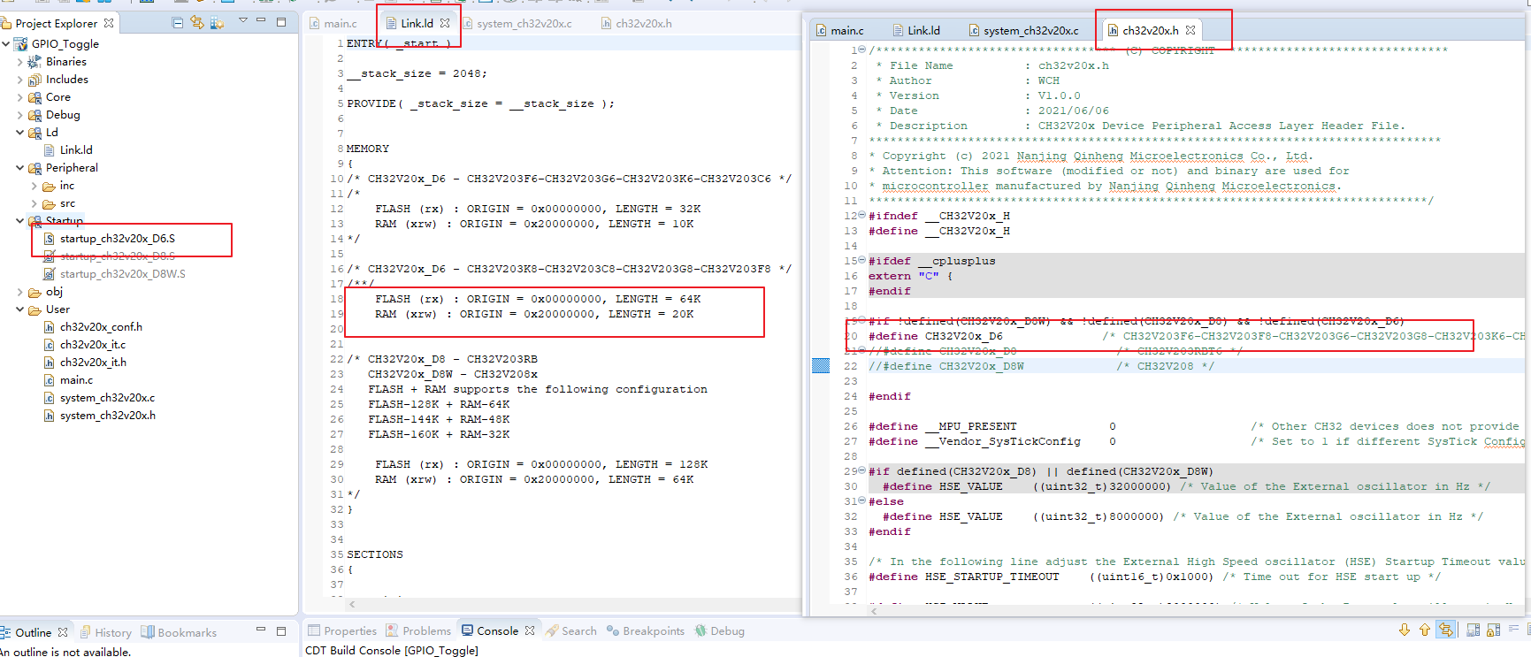Open the Search view tab

tap(571, 630)
